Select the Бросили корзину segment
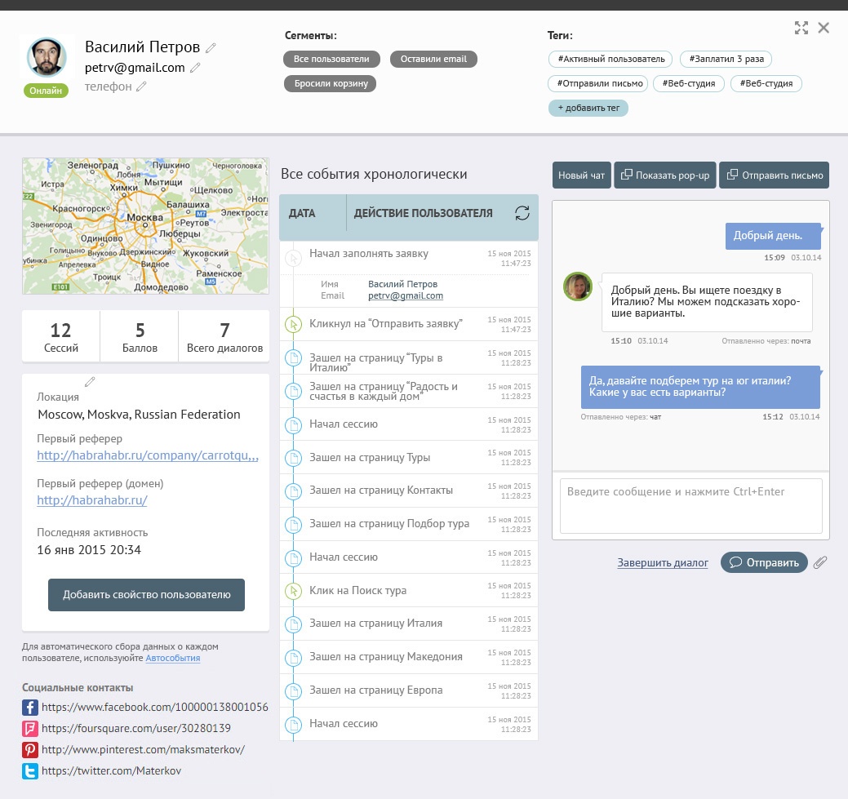 (x=330, y=84)
